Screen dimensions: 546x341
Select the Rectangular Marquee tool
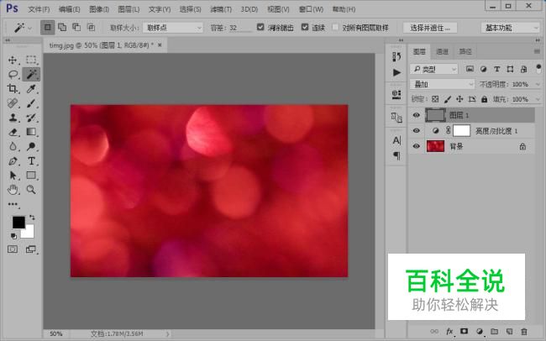[x=31, y=60]
